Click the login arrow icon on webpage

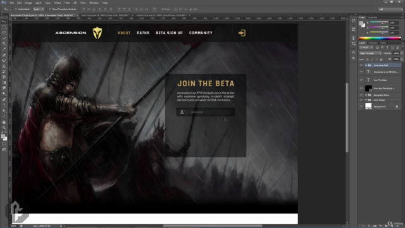(x=242, y=33)
